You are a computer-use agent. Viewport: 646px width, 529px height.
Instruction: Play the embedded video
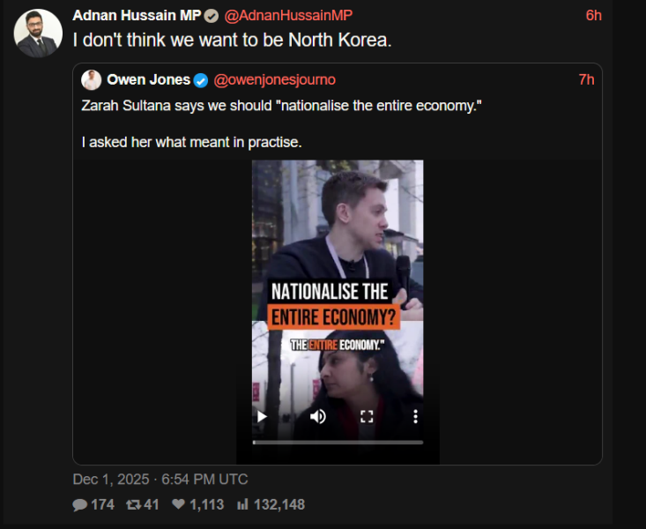tap(262, 416)
